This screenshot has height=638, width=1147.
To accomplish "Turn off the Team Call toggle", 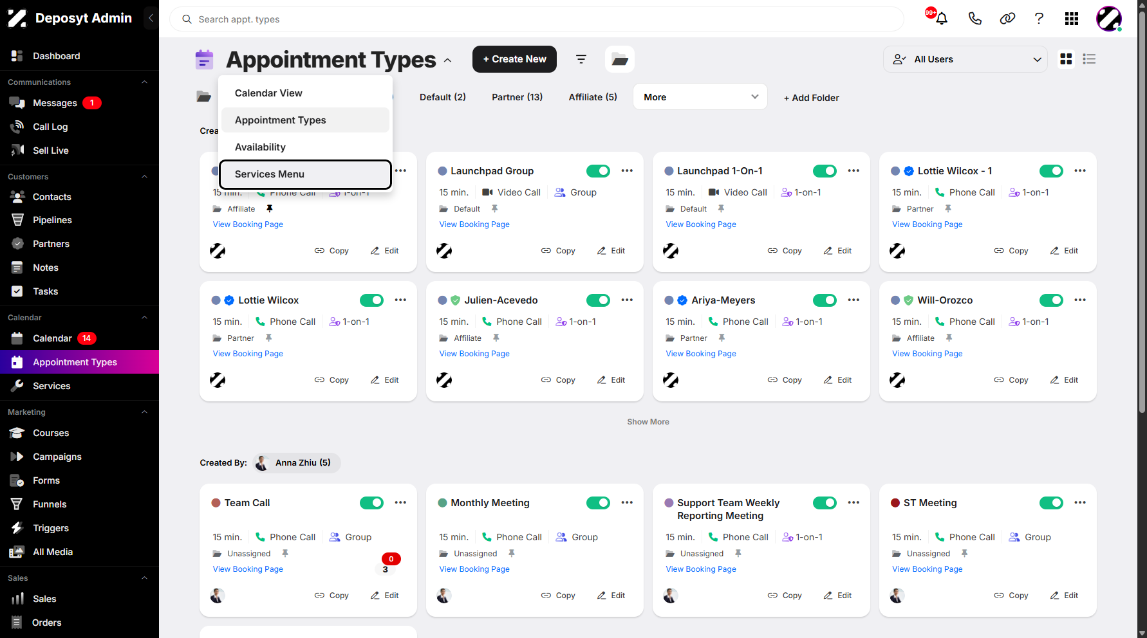I will 371,502.
